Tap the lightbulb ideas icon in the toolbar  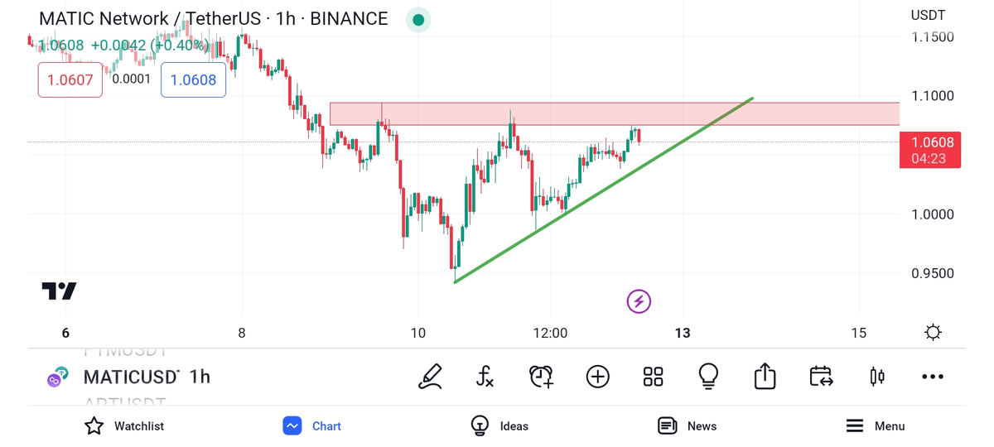[708, 377]
